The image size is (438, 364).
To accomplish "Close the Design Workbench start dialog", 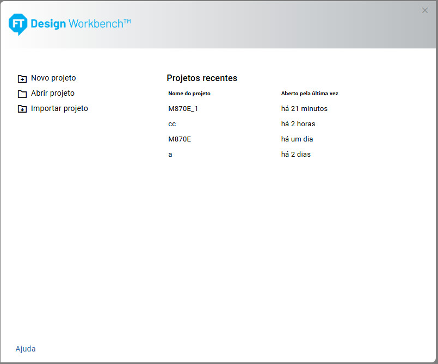I will point(425,10).
